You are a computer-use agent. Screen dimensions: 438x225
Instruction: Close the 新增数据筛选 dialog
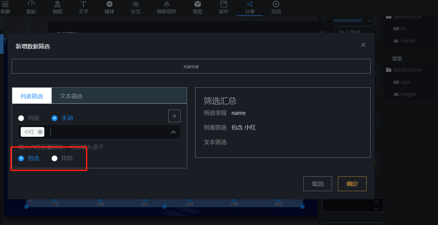(363, 45)
